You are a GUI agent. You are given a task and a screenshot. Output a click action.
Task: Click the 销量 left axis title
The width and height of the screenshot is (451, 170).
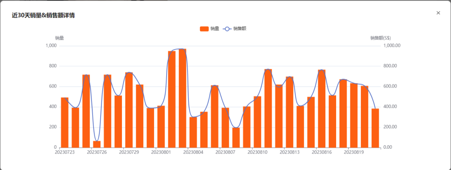pyautogui.click(x=60, y=38)
